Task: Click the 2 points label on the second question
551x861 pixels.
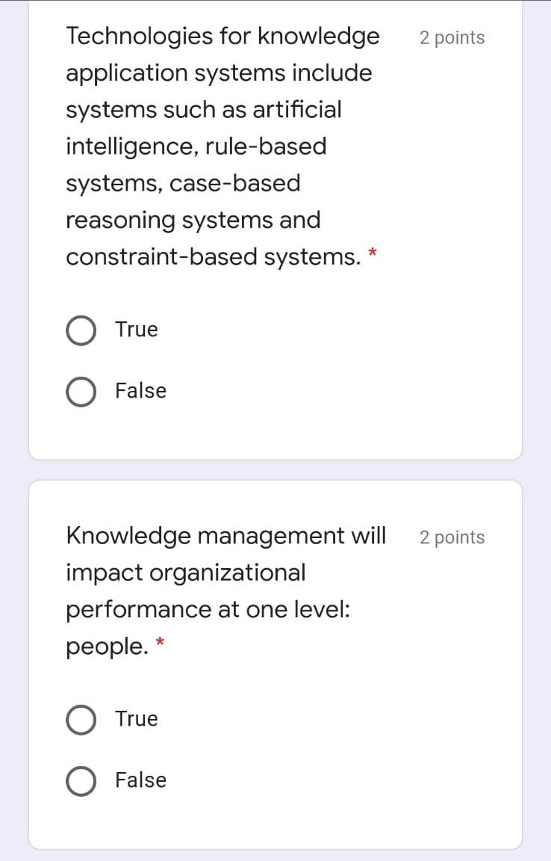Action: click(x=452, y=537)
